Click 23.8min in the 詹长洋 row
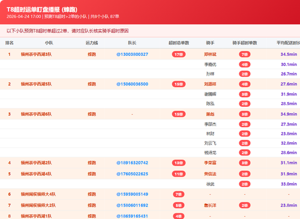The height and width of the screenshot is (219, 300). click(289, 205)
